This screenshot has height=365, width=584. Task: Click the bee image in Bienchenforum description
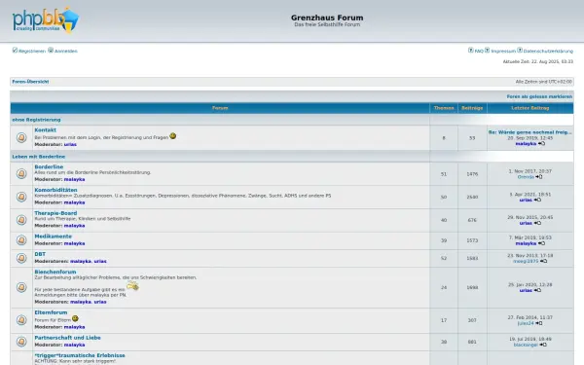tap(132, 286)
